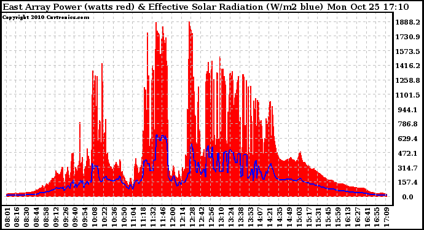
Task: Click the 16:27 time label
Action: tap(357, 217)
